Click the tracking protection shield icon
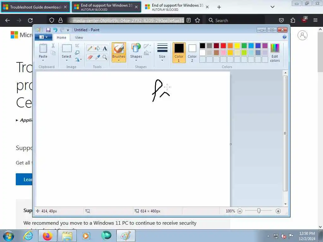323x242 pixels. point(52,20)
